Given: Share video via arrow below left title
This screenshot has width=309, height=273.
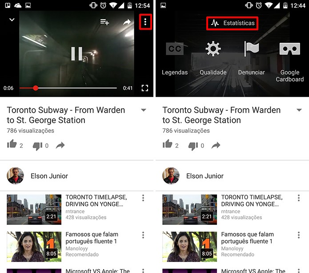Looking at the screenshot, I should pyautogui.click(x=60, y=146).
